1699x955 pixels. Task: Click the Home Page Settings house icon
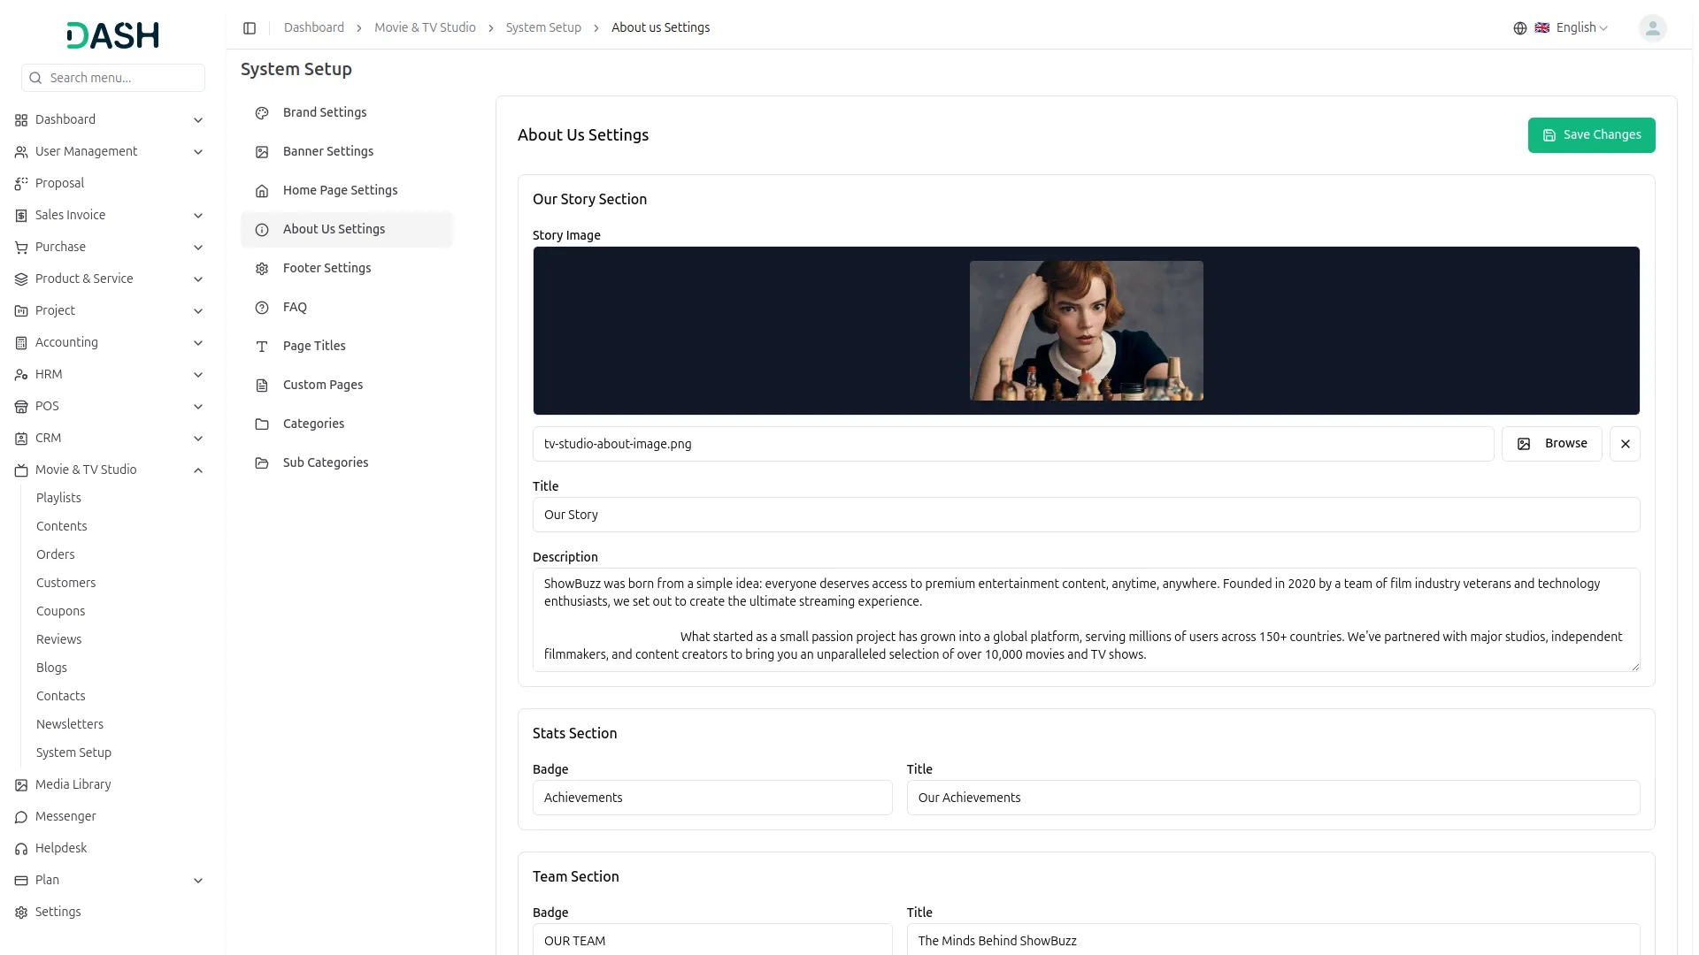pyautogui.click(x=261, y=191)
